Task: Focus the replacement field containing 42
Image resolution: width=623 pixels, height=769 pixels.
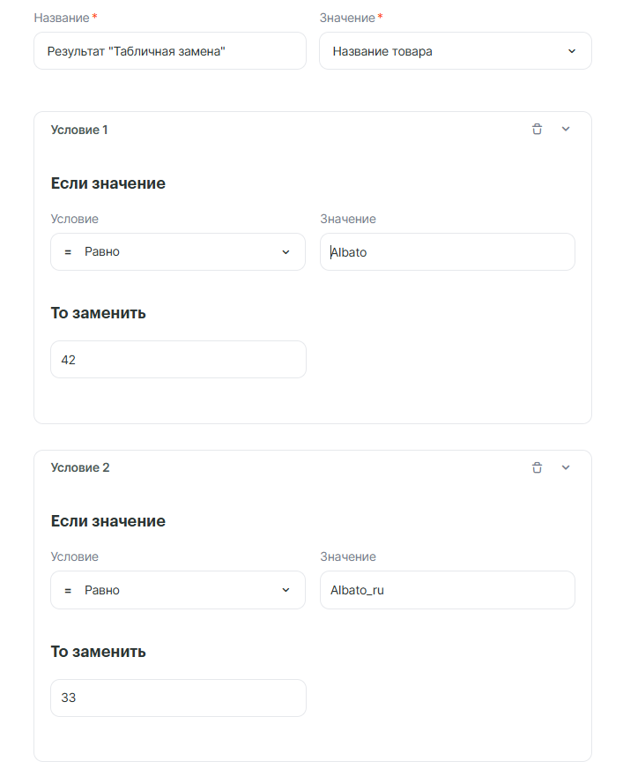Action: tap(178, 360)
